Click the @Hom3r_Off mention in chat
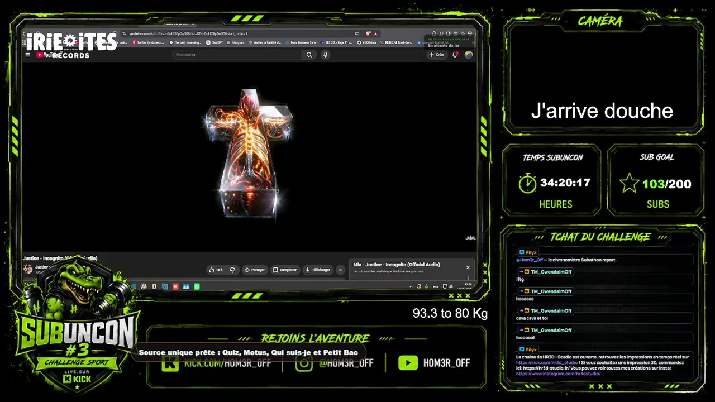 pos(530,260)
